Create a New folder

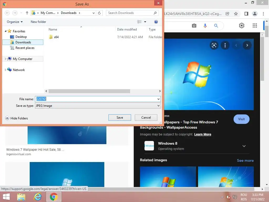click(38, 22)
